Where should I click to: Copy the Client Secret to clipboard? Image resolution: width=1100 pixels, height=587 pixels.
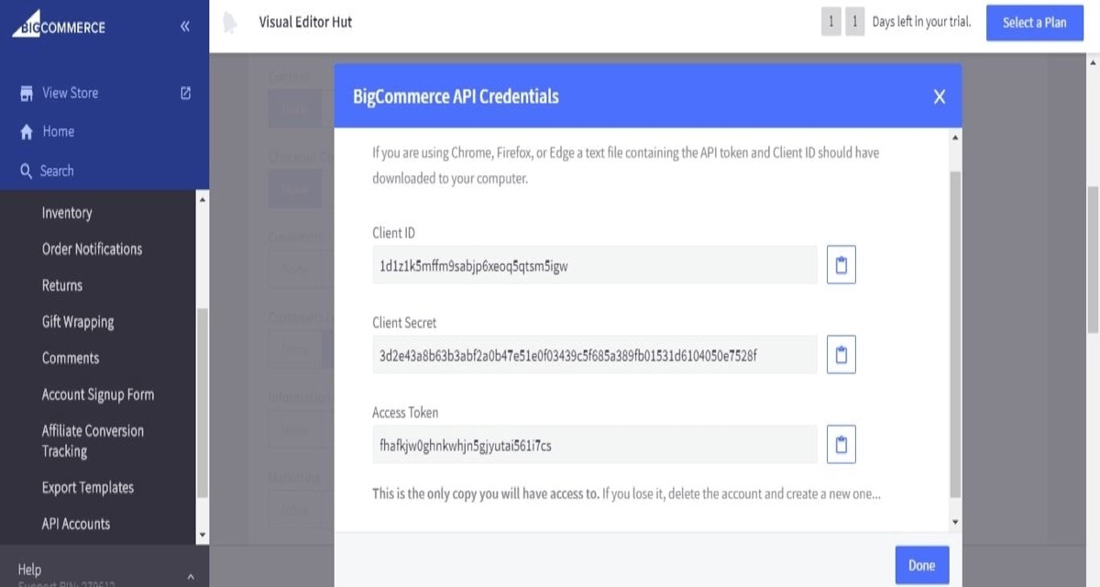pyautogui.click(x=841, y=355)
